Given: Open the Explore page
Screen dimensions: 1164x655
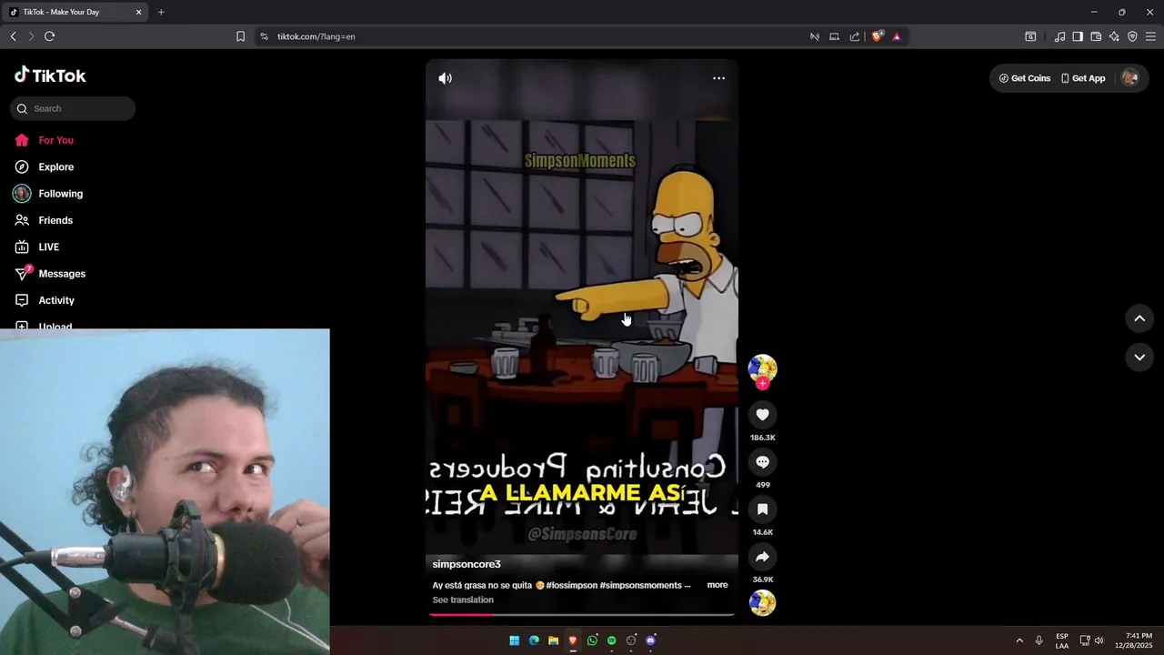Looking at the screenshot, I should [45, 167].
